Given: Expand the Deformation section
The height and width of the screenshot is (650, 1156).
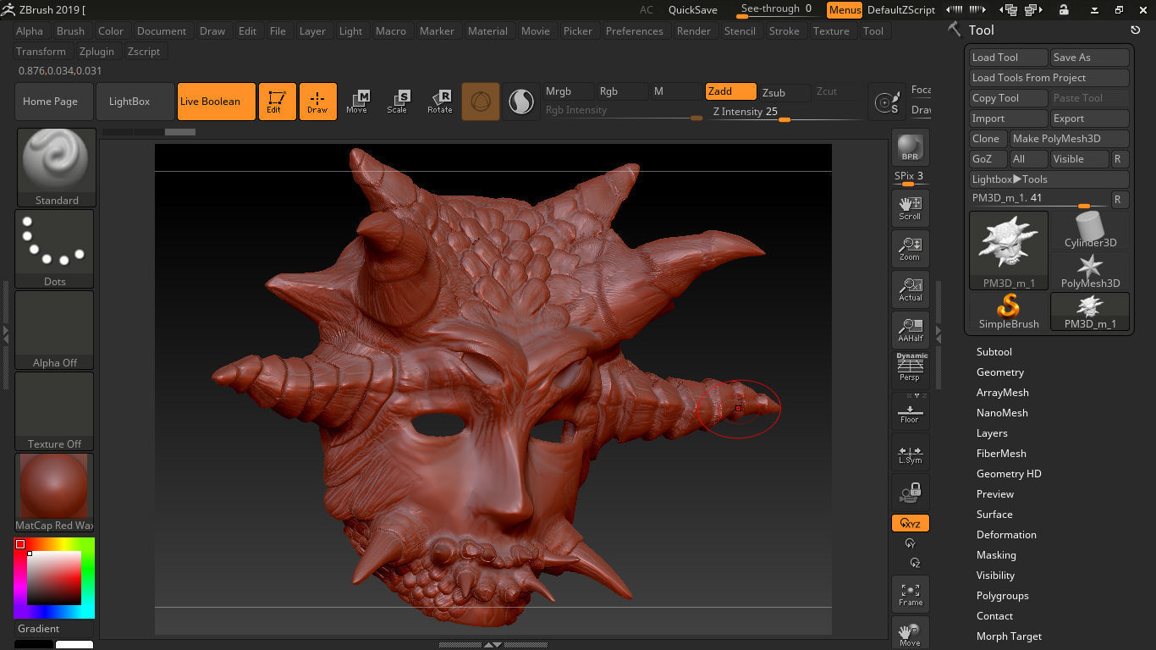Looking at the screenshot, I should (x=1006, y=535).
